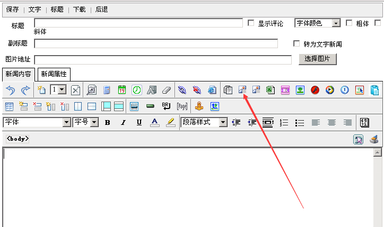384x227 pixels.
Task: Insert hyperlink with chain icon
Action: click(182, 90)
